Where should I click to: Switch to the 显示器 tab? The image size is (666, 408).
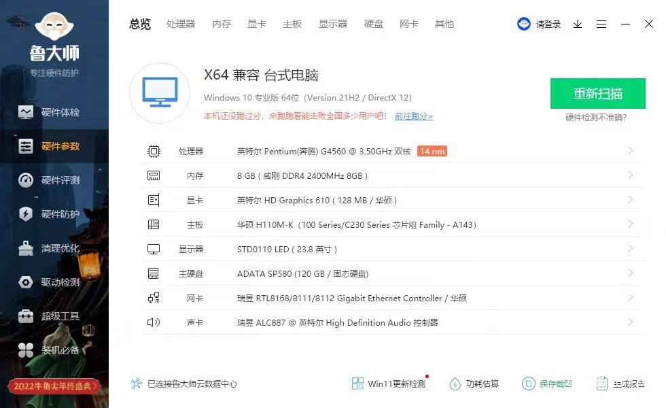(333, 24)
